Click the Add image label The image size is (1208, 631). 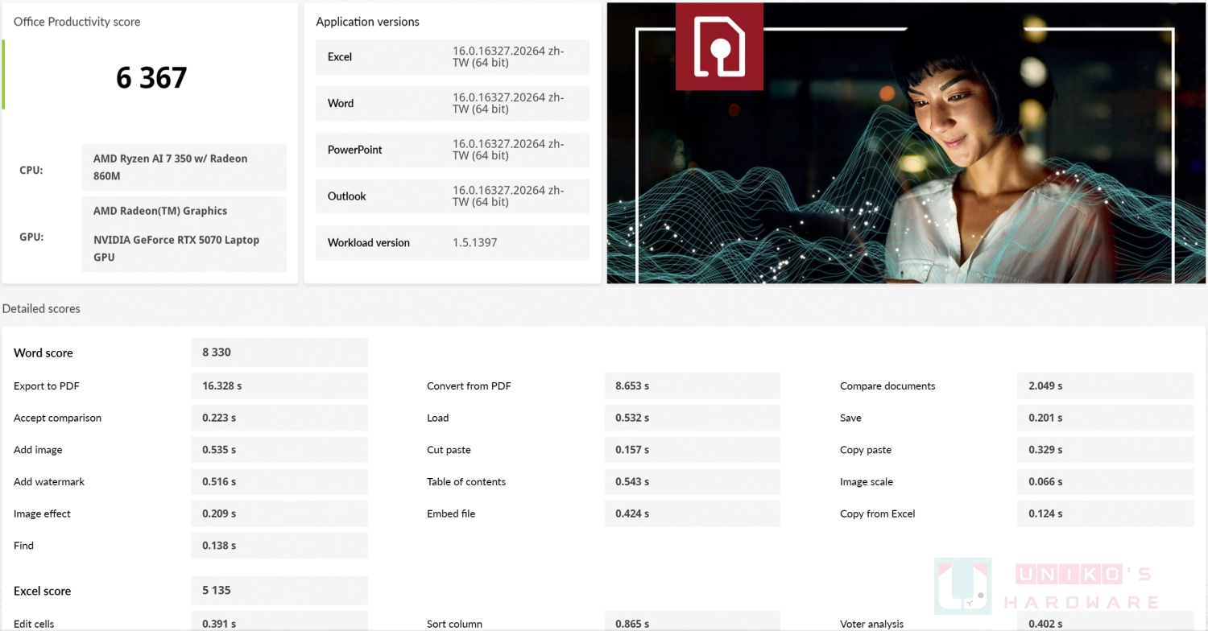(38, 450)
